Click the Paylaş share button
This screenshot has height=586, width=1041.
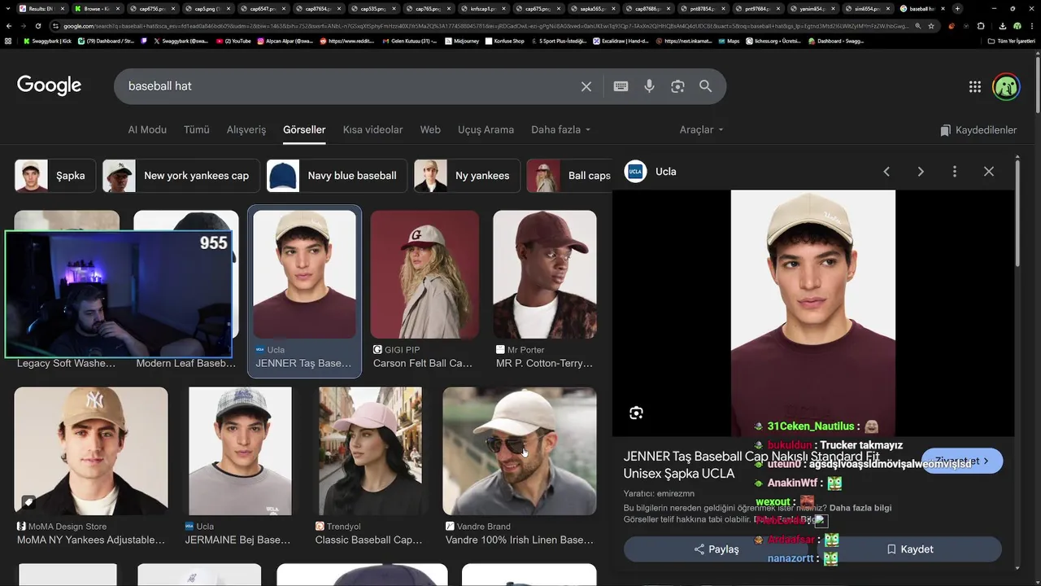[x=717, y=549]
